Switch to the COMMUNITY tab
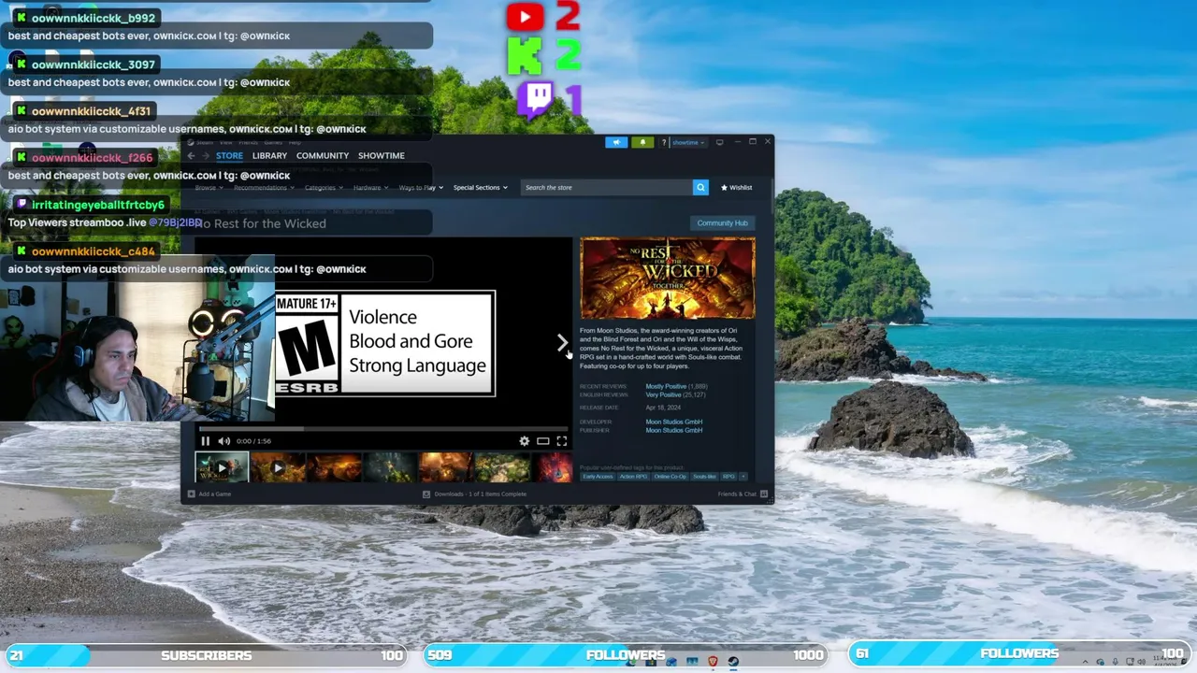1197x673 pixels. 323,156
